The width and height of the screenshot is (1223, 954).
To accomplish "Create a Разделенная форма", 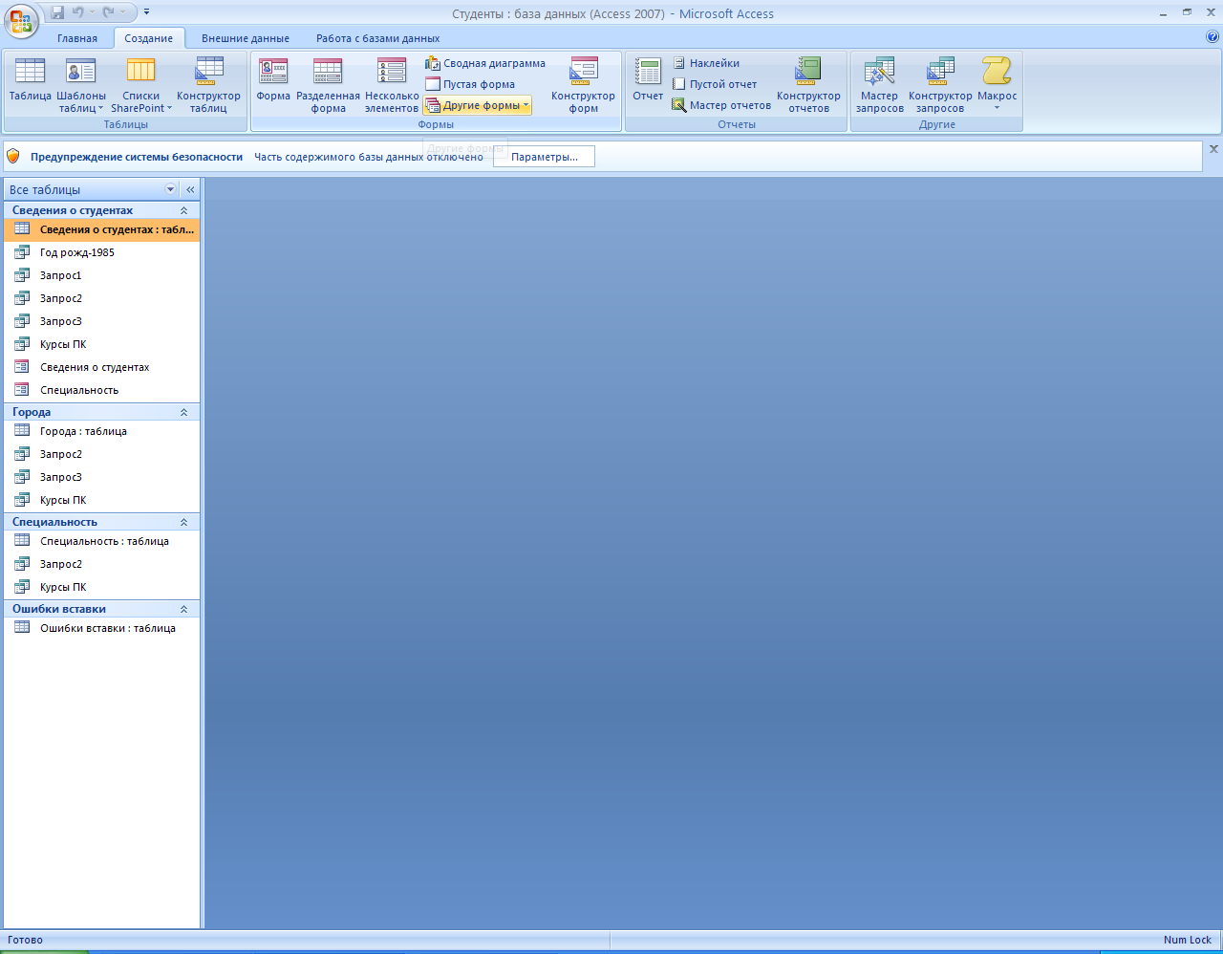I will tap(328, 84).
